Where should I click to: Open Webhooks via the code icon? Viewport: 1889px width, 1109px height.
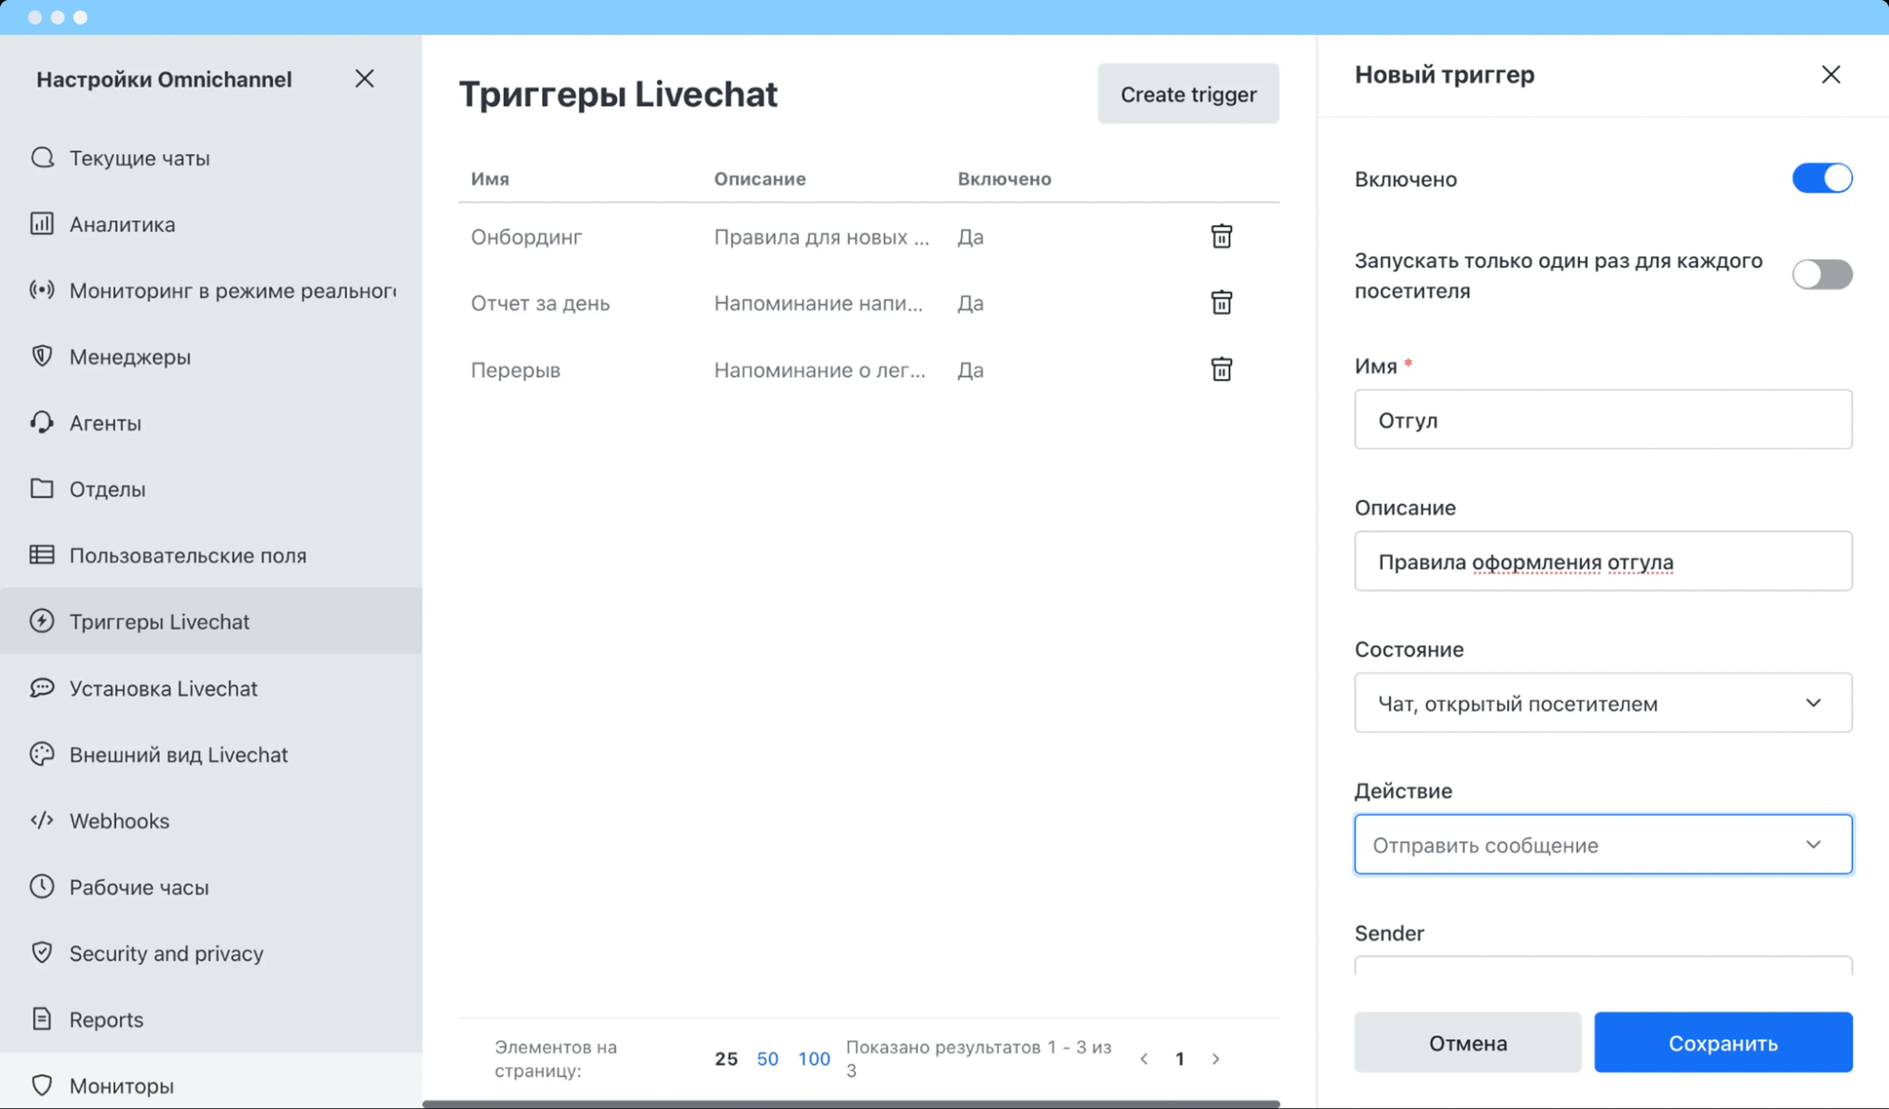point(42,820)
